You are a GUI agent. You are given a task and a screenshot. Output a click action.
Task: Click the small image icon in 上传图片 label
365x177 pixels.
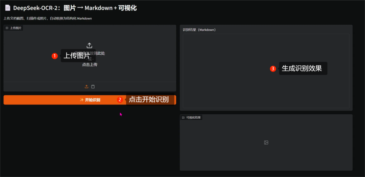point(7,28)
